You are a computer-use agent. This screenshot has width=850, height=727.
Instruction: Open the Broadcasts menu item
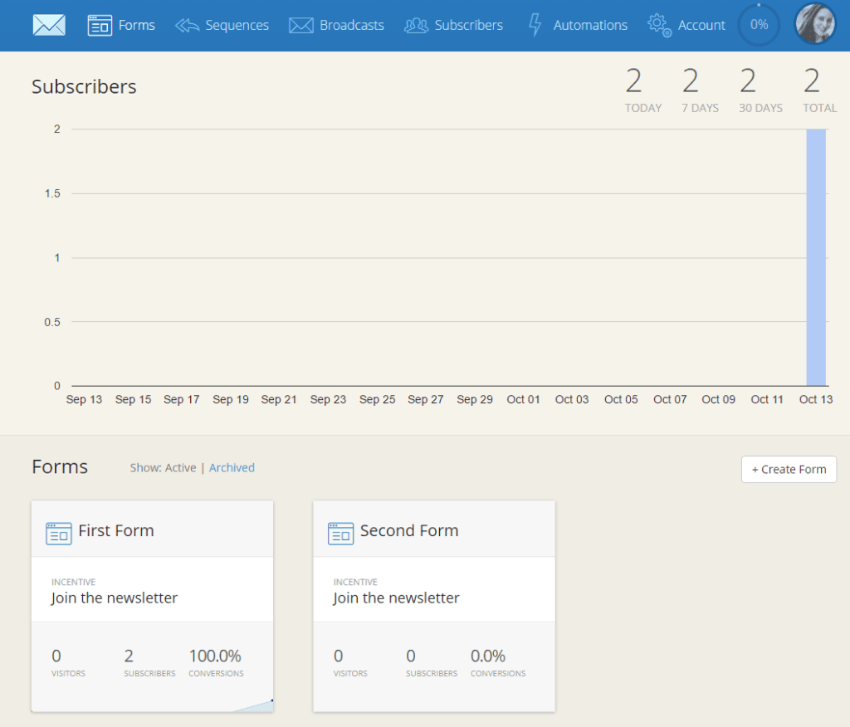click(x=352, y=25)
